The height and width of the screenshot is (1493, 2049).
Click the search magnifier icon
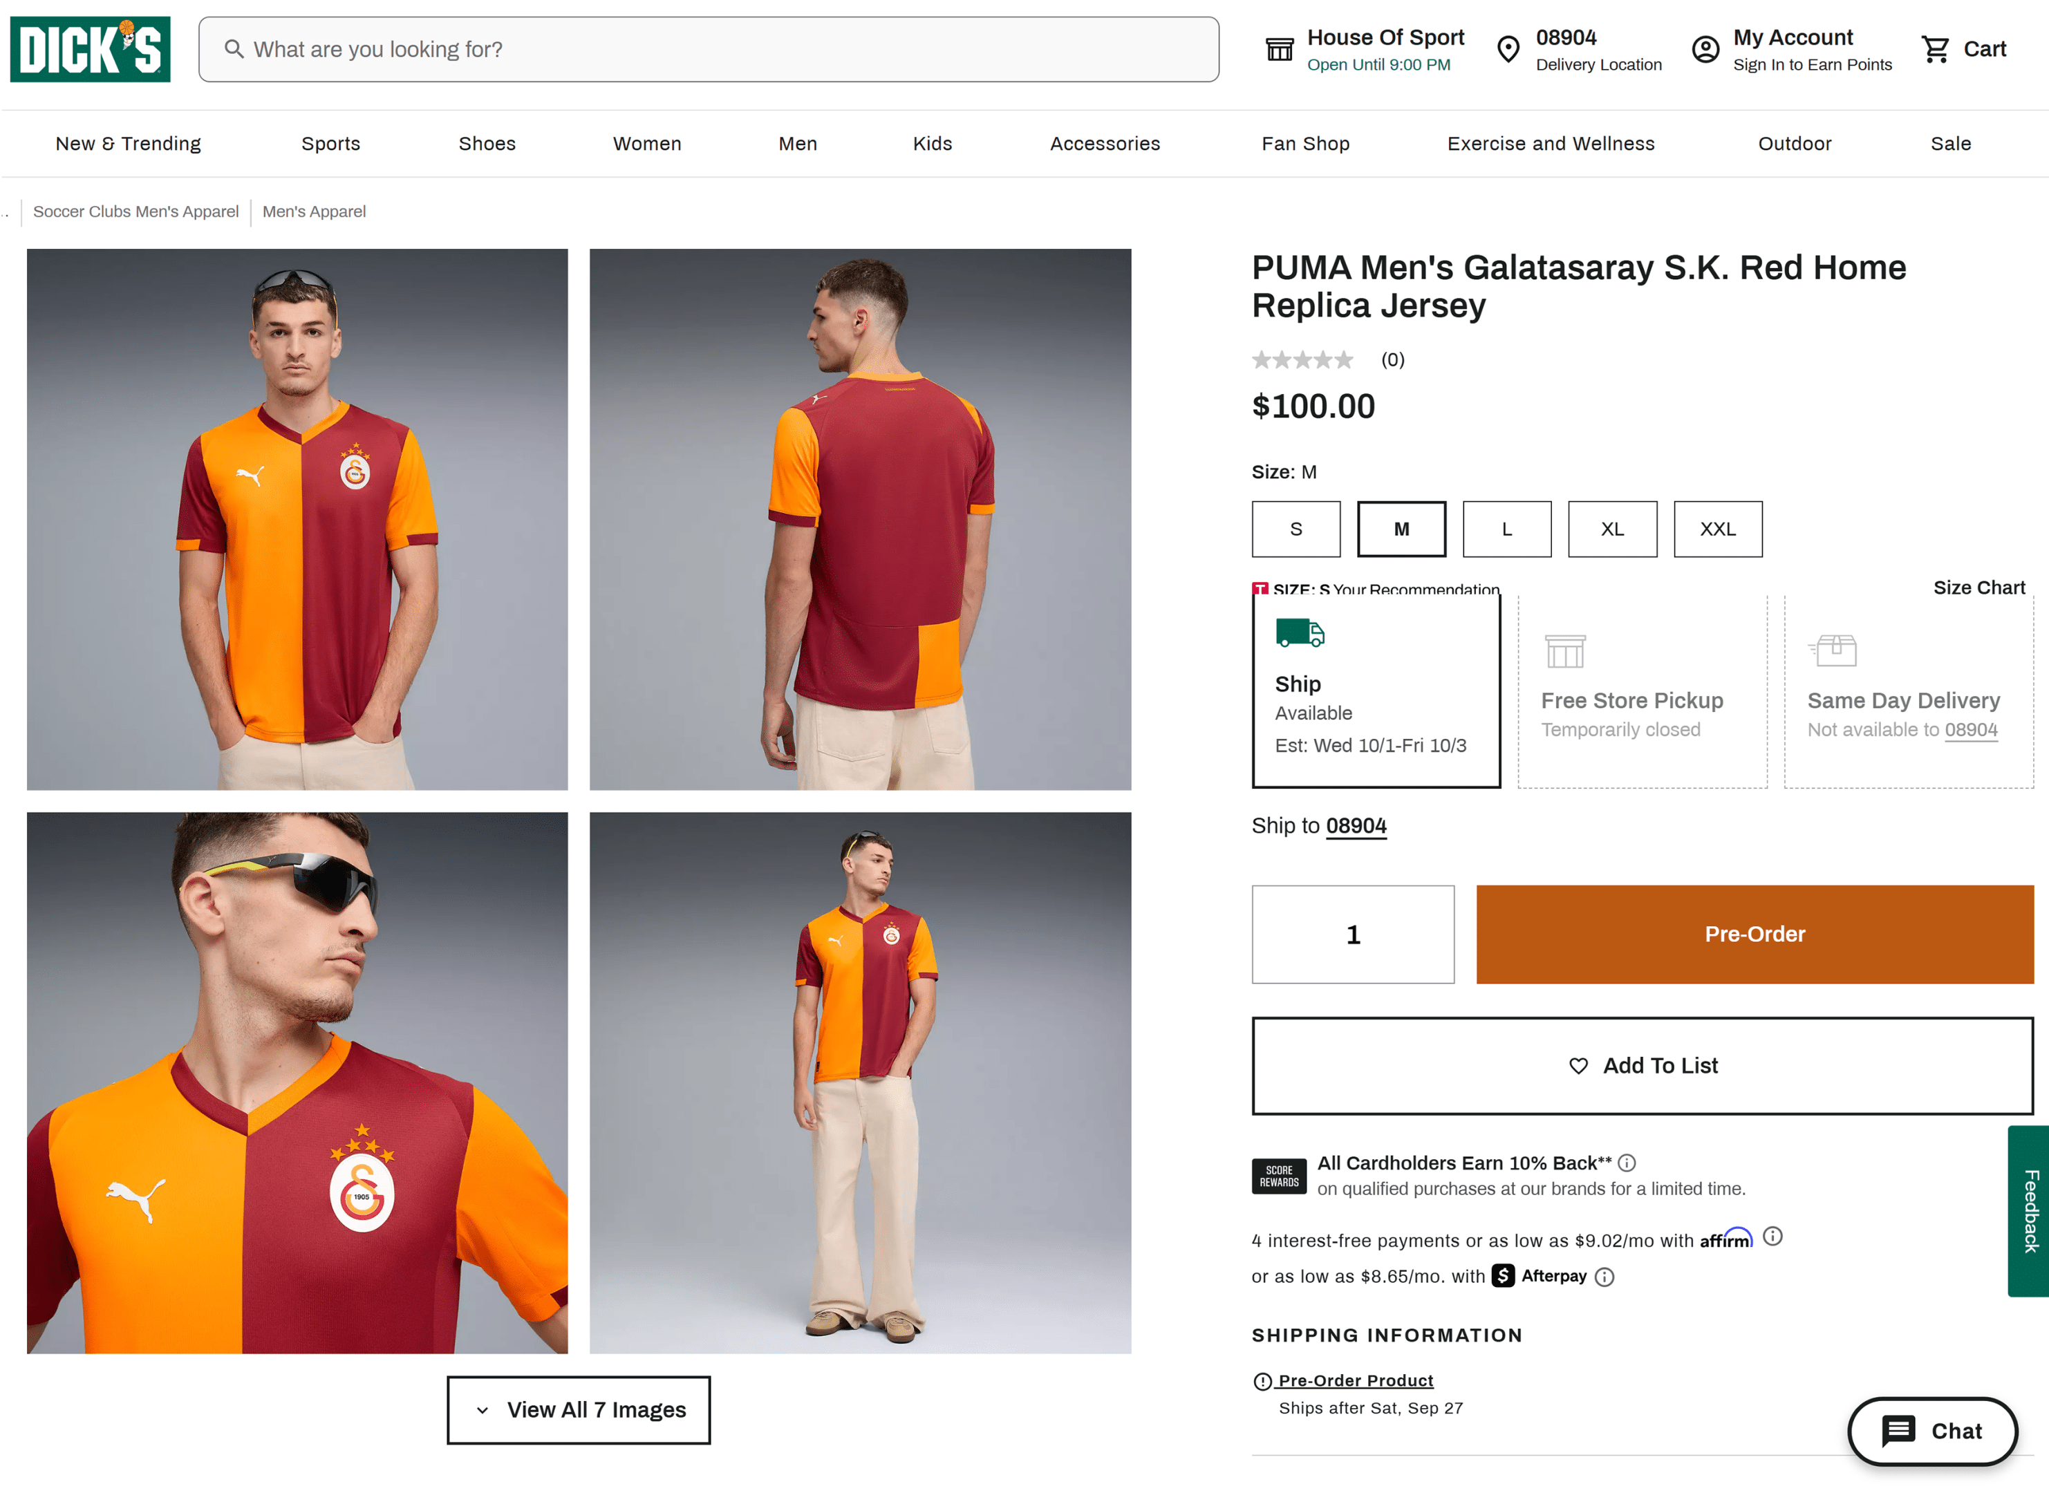click(x=234, y=49)
